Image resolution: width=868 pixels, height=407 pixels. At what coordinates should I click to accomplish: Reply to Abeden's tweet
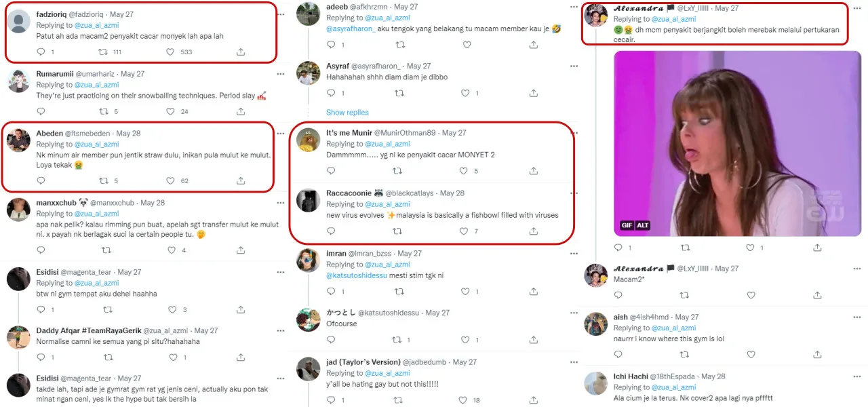pyautogui.click(x=41, y=181)
